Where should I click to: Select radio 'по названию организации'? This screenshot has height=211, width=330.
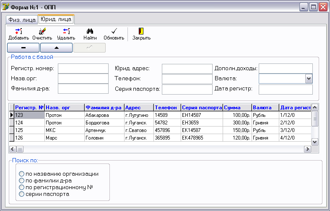click(22, 174)
